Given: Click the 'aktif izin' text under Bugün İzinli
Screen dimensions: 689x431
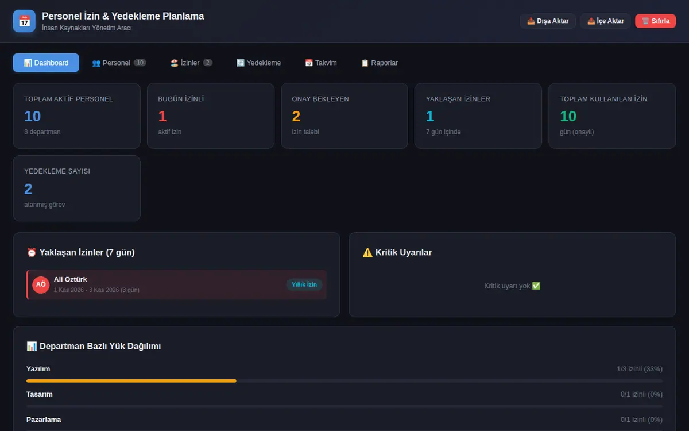Looking at the screenshot, I should tap(170, 132).
